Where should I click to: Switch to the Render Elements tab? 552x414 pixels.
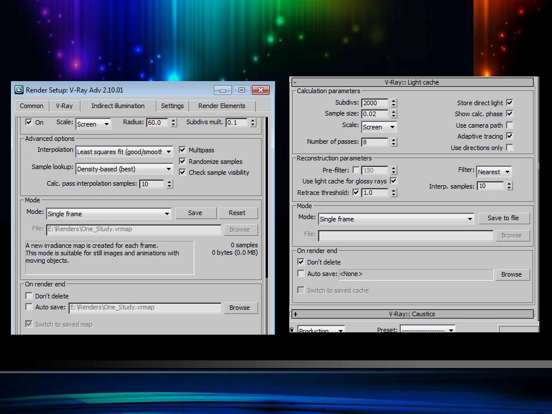pyautogui.click(x=222, y=106)
